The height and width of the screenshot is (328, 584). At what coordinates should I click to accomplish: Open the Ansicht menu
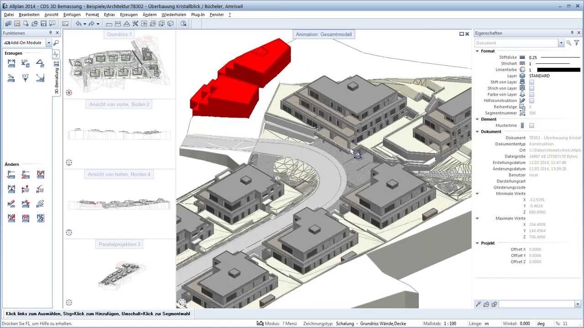[x=52, y=15]
